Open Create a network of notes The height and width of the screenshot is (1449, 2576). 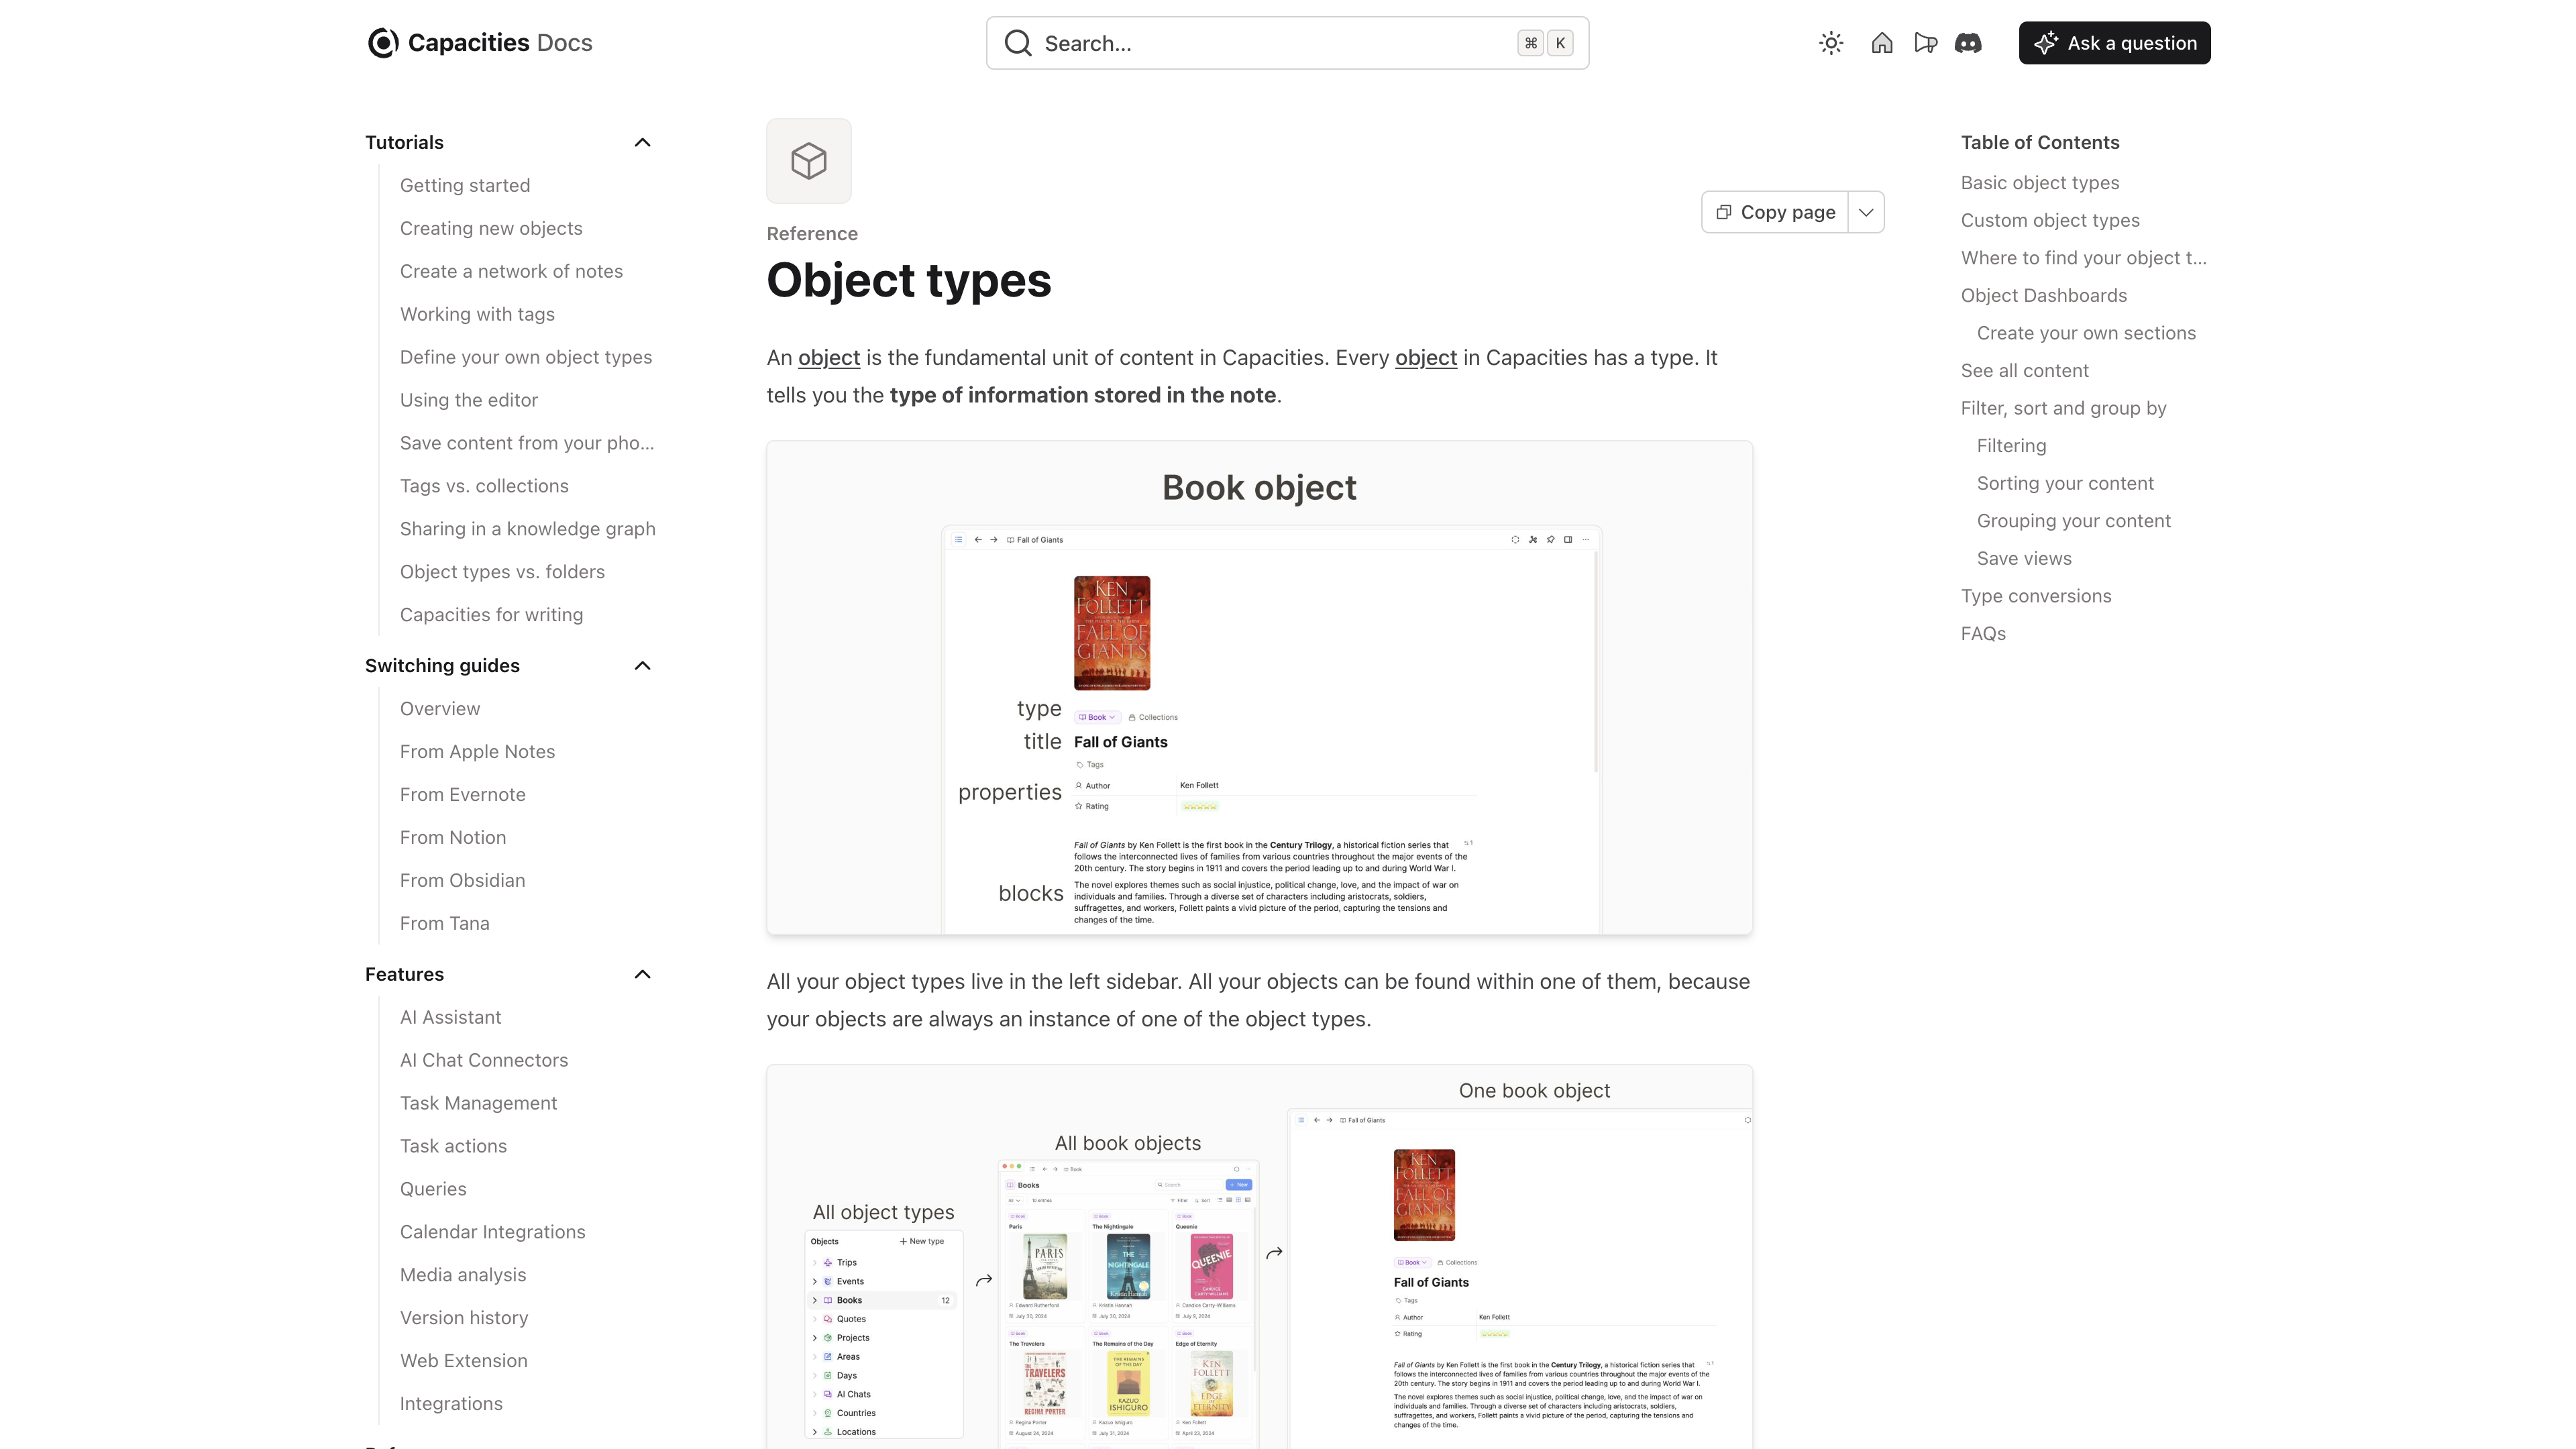tap(511, 271)
